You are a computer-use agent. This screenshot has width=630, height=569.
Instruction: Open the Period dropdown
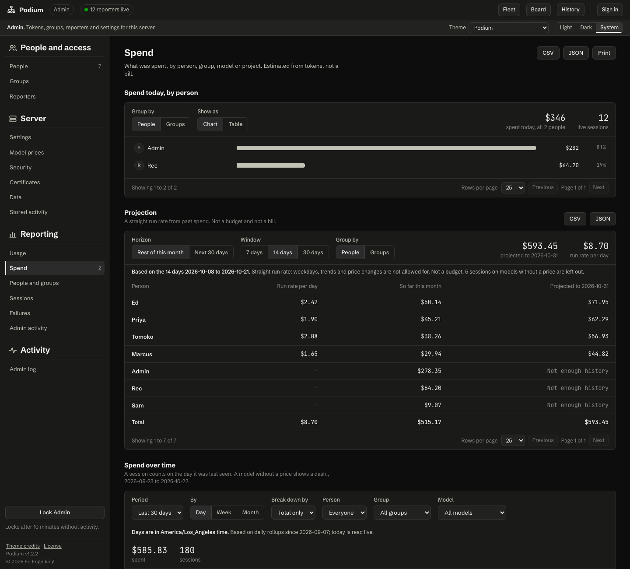point(157,513)
